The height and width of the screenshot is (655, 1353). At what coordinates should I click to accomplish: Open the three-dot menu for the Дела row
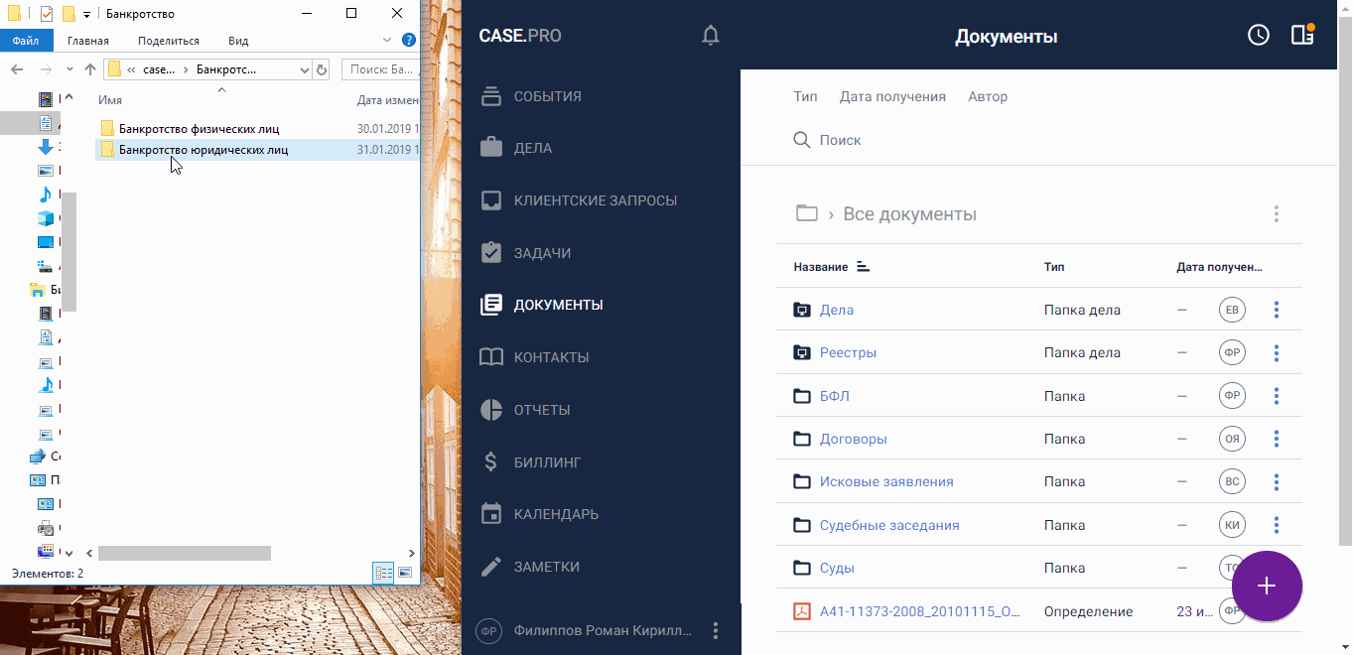[1277, 310]
